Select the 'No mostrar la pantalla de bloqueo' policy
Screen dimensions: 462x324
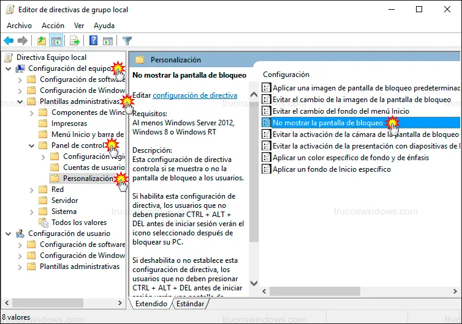point(328,123)
